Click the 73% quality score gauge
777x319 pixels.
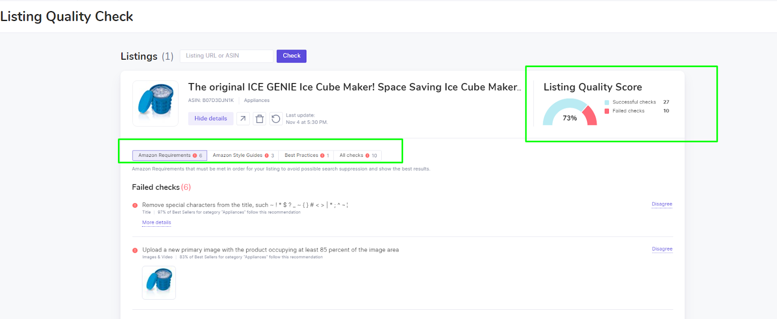[570, 113]
